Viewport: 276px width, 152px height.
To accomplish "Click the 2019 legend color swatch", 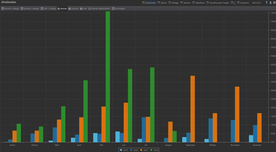I will pos(121,150).
